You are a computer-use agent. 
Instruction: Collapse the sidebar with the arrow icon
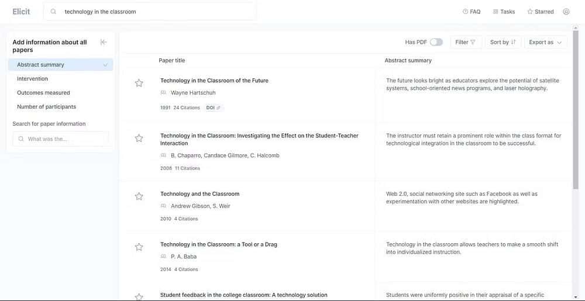coord(104,42)
